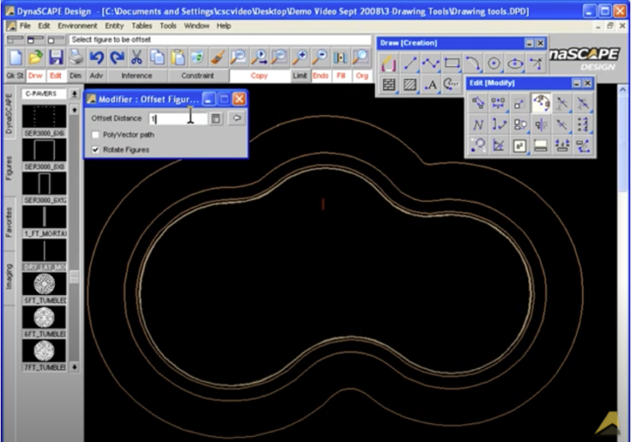Save the drawing using the floppy disk icon
This screenshot has height=442, width=631.
(56, 58)
